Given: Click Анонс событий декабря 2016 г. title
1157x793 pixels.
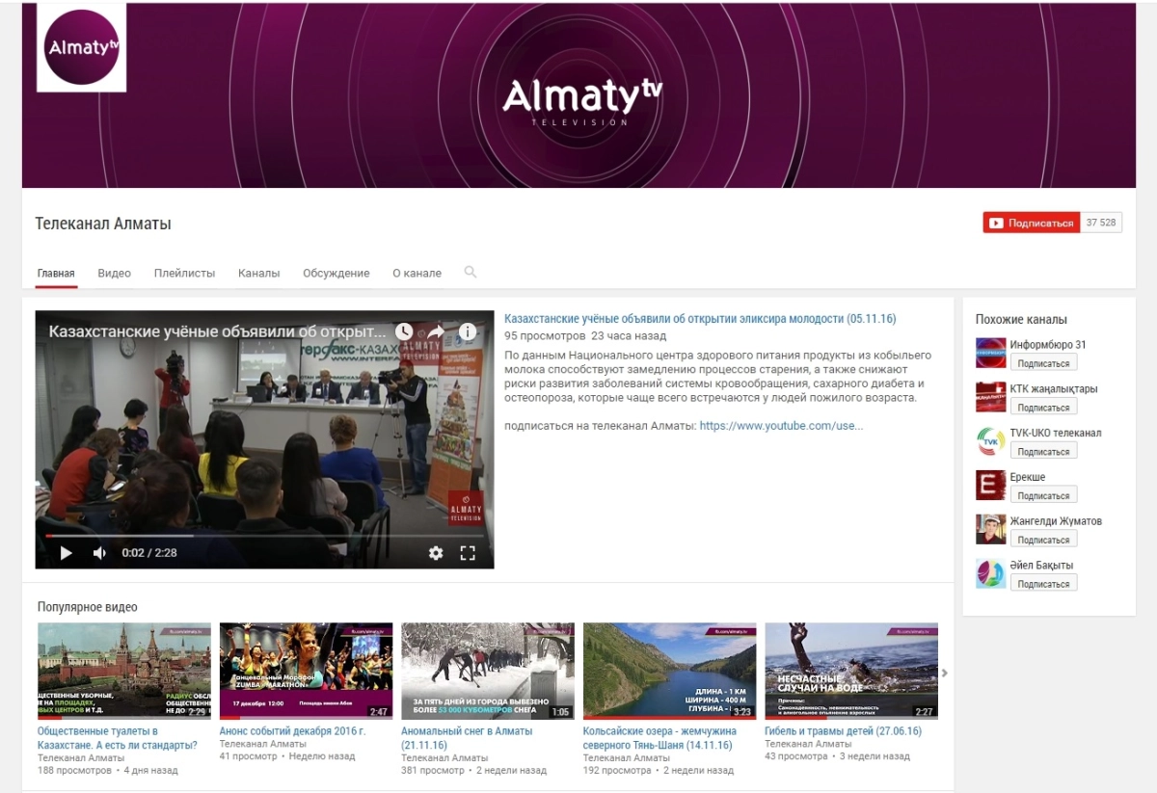Looking at the screenshot, I should click(292, 731).
